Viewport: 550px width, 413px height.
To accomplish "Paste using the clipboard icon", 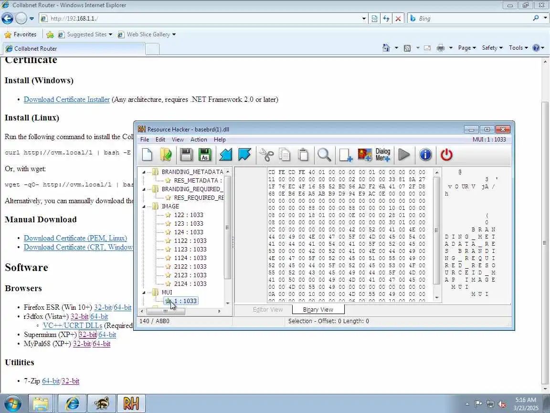I will pos(304,154).
